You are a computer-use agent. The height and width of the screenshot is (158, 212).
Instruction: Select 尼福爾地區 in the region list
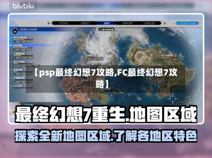[19, 78]
